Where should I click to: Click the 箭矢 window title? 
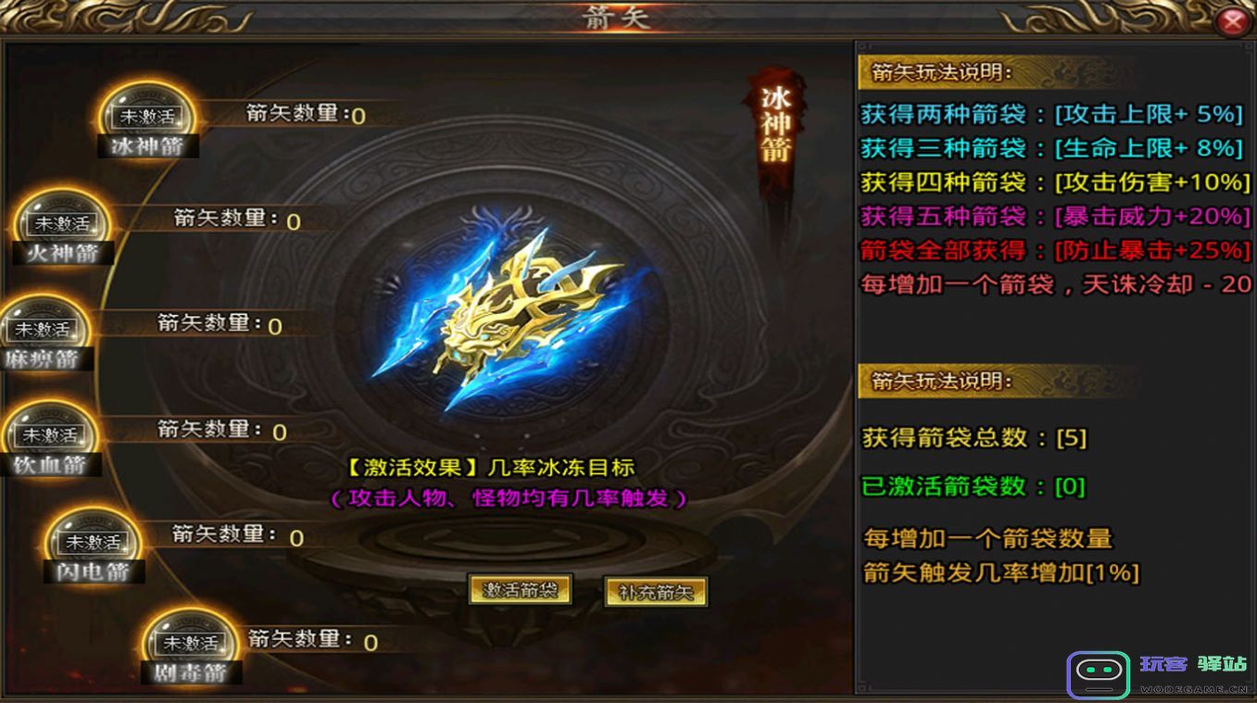(x=618, y=18)
